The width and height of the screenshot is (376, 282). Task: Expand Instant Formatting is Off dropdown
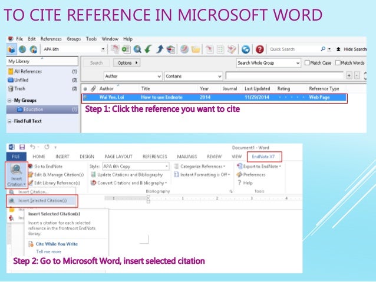[202, 175]
